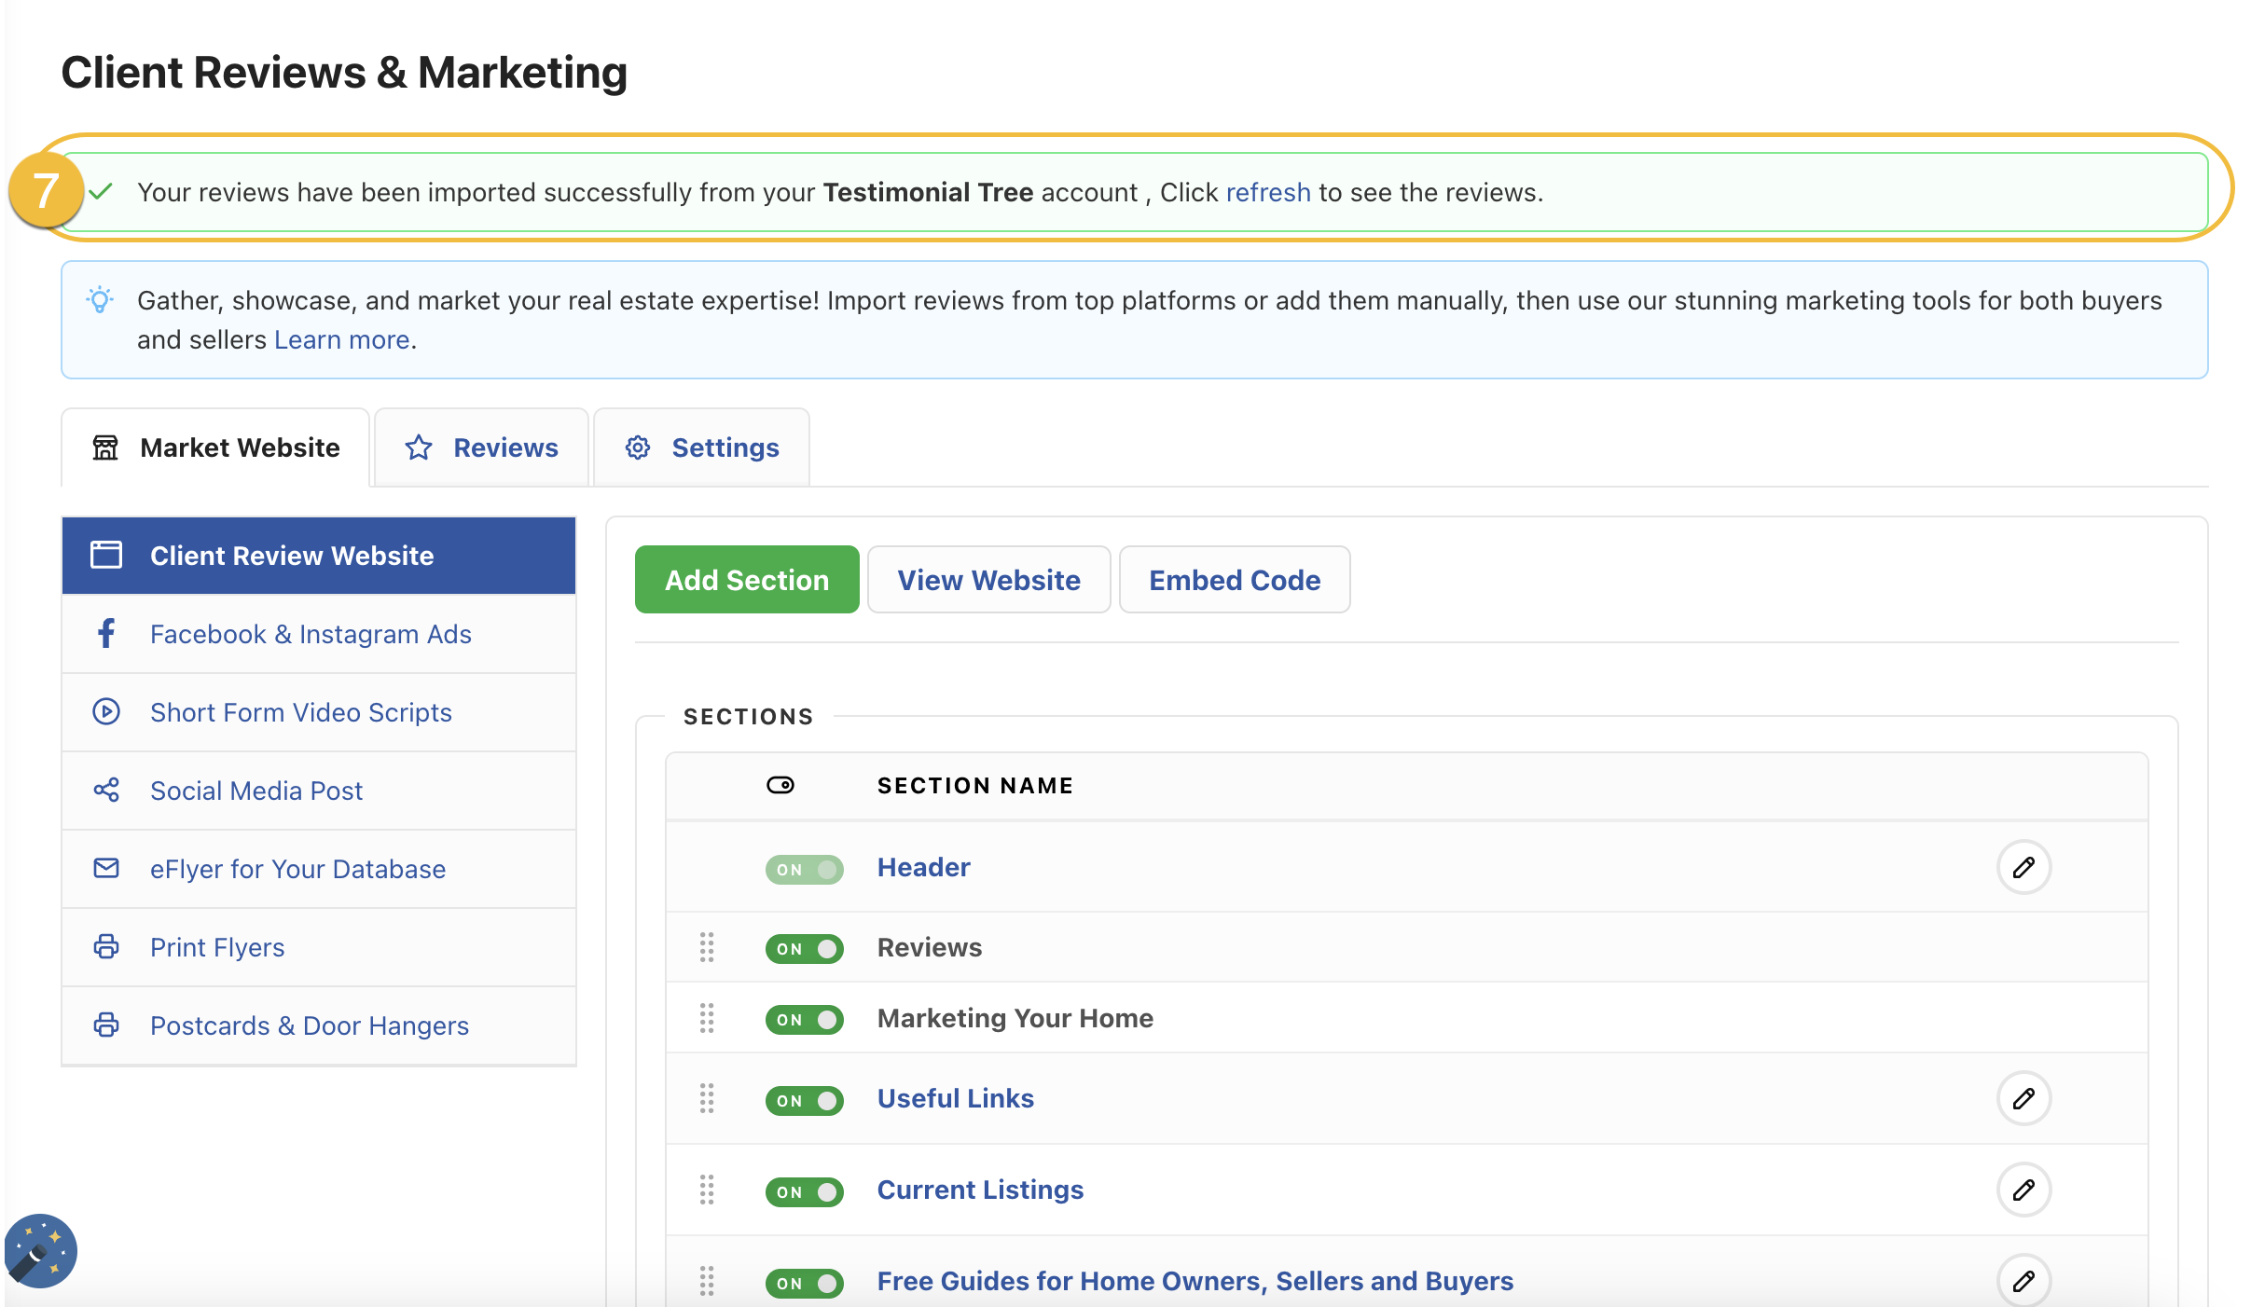Click the pencil icon beside Current Listings
2265x1307 pixels.
[x=2023, y=1190]
